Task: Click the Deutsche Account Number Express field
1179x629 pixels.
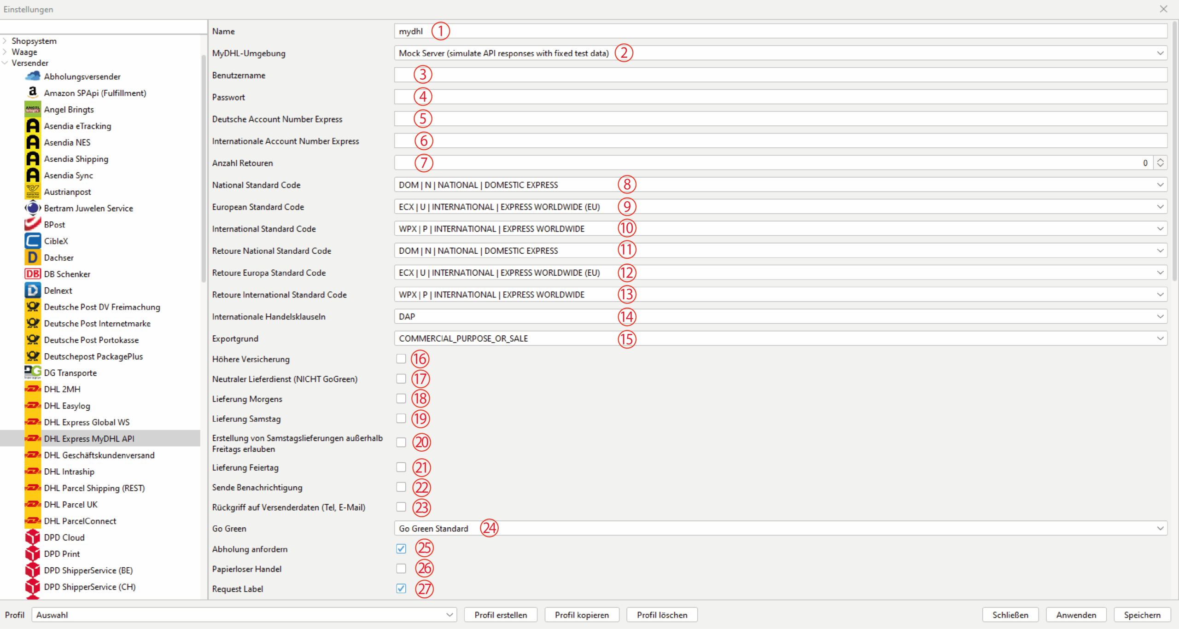Action: pyautogui.click(x=781, y=119)
